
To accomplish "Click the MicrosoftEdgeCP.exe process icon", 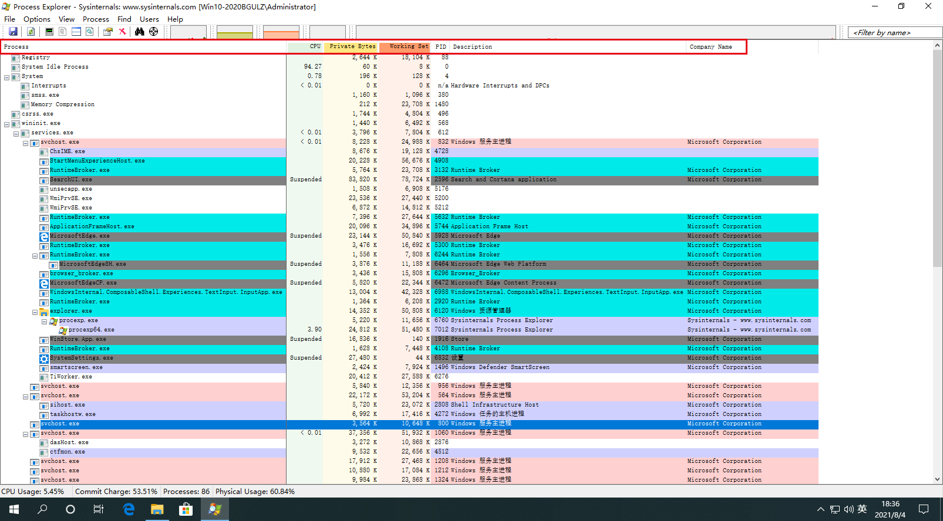I will (44, 283).
